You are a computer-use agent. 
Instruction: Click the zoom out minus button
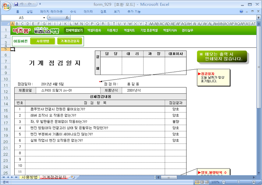coord(224,182)
